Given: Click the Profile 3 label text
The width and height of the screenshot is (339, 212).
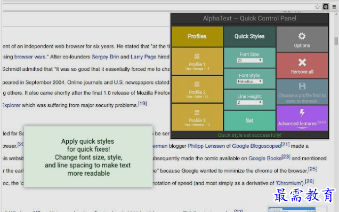Looking at the screenshot, I should 197,120.
